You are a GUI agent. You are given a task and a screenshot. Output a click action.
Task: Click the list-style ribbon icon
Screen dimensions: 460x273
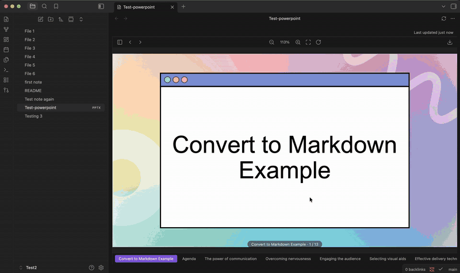coord(6,80)
